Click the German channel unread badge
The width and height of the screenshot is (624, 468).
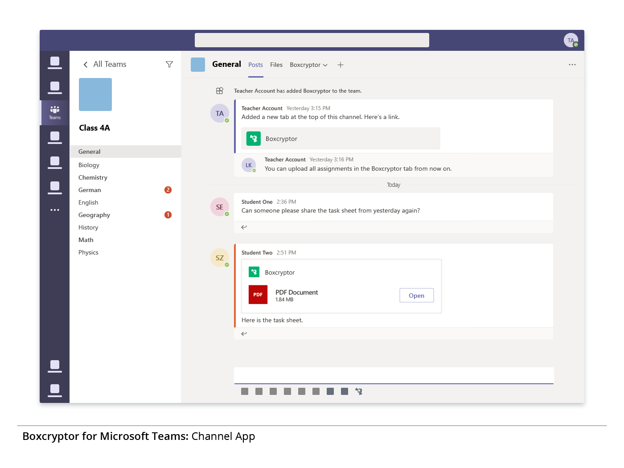pyautogui.click(x=168, y=190)
